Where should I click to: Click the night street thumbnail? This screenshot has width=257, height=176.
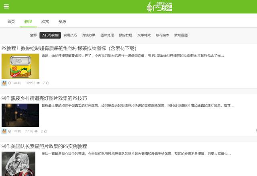point(20,115)
